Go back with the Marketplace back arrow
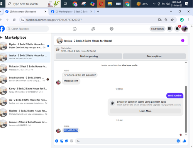The height and width of the screenshot is (148, 193). point(2,38)
